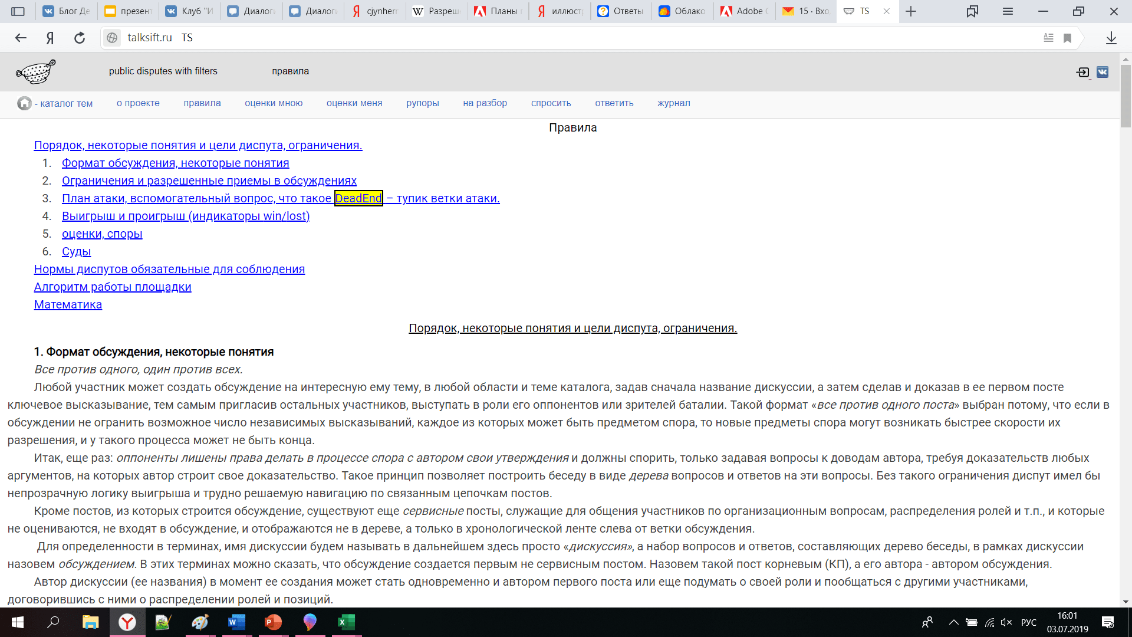Expand hidden system tray icons chevron
The height and width of the screenshot is (637, 1132).
[x=953, y=622]
